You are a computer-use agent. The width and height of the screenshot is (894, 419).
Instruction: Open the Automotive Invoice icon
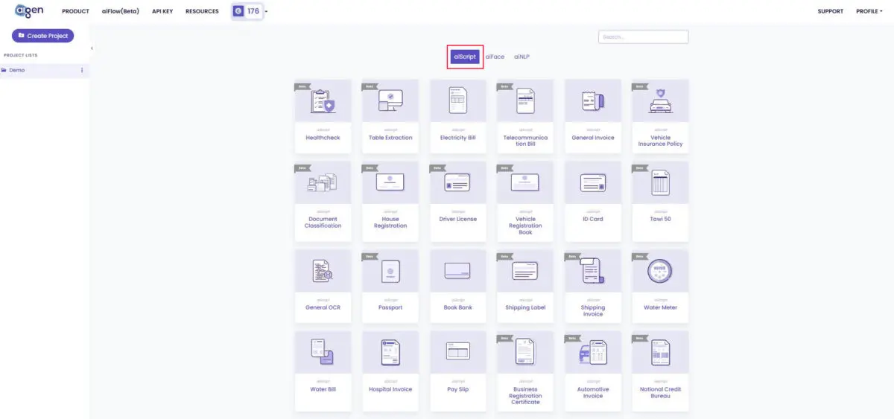(x=593, y=353)
